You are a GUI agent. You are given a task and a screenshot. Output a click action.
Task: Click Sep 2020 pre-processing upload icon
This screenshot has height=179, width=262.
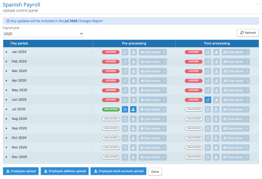point(133,129)
